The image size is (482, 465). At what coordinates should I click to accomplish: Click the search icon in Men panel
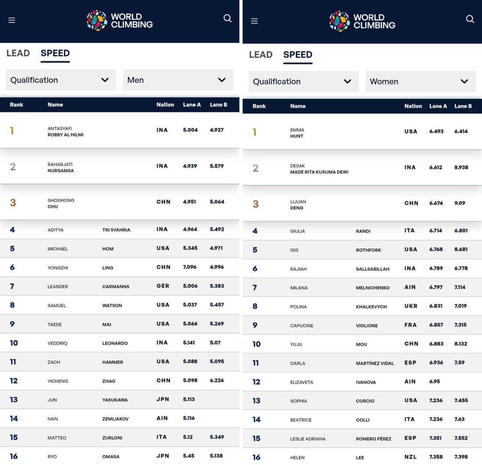click(x=228, y=18)
